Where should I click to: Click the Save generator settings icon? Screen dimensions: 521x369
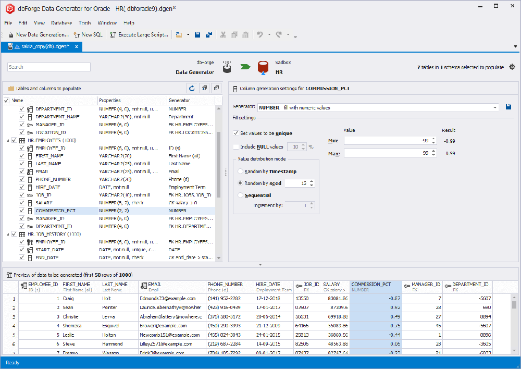[508, 107]
